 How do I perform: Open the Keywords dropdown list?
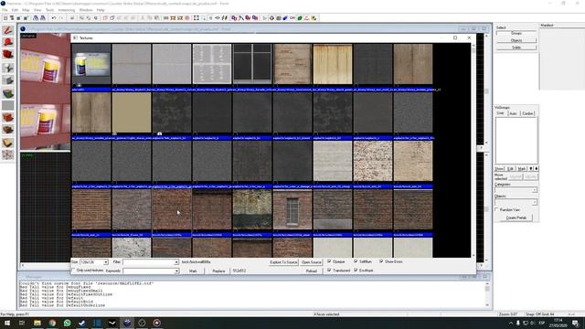[176, 271]
